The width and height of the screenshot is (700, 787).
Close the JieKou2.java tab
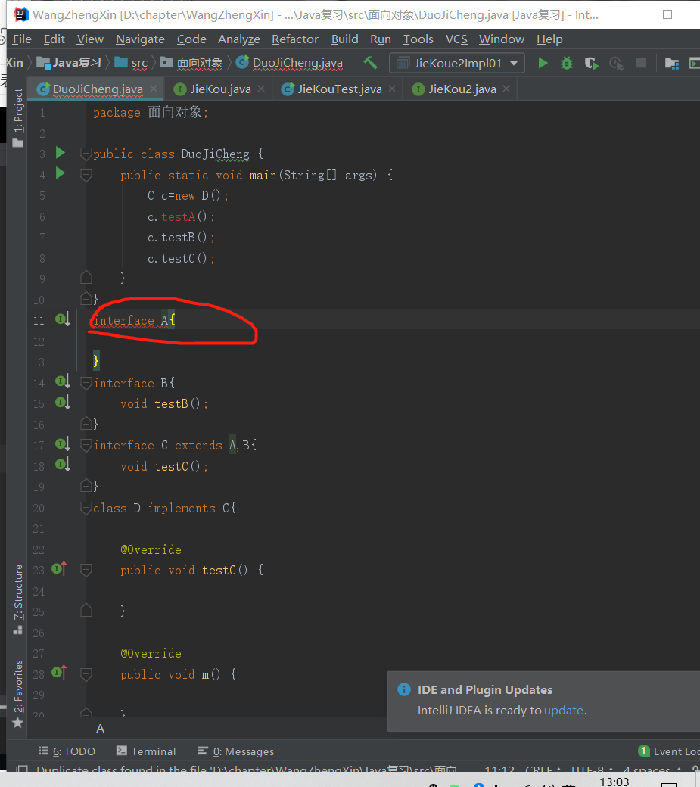[506, 89]
